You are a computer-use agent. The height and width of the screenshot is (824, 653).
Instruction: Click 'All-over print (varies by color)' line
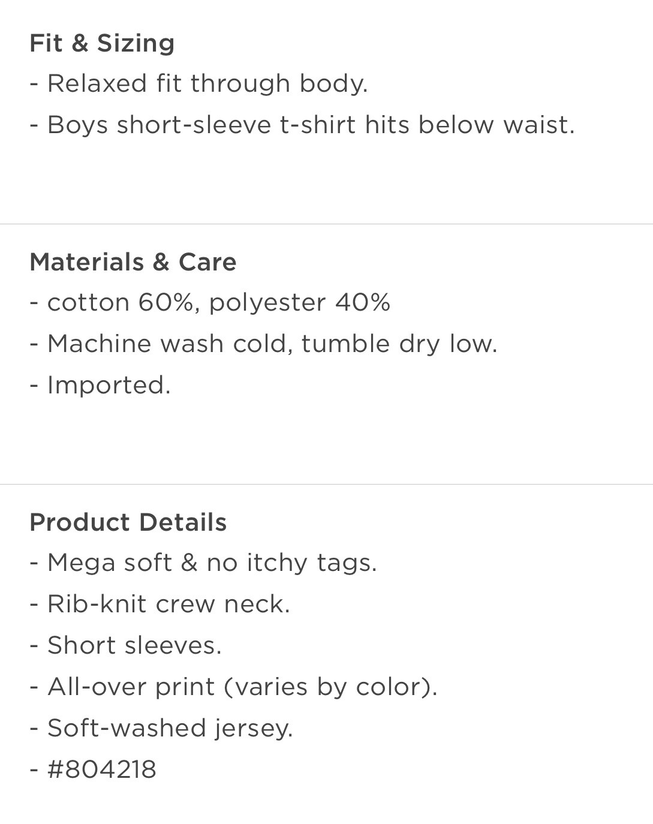[234, 687]
